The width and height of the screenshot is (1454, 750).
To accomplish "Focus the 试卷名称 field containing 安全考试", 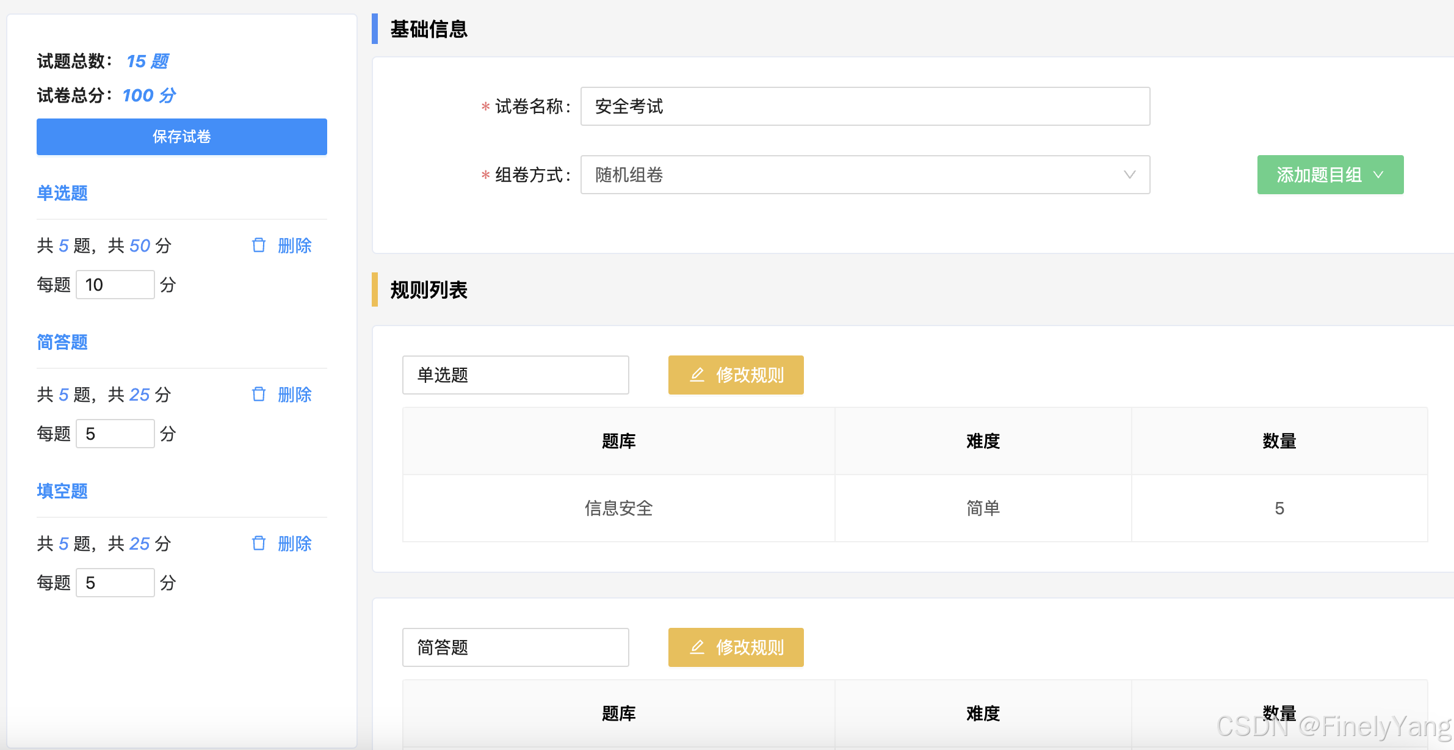I will click(x=864, y=106).
